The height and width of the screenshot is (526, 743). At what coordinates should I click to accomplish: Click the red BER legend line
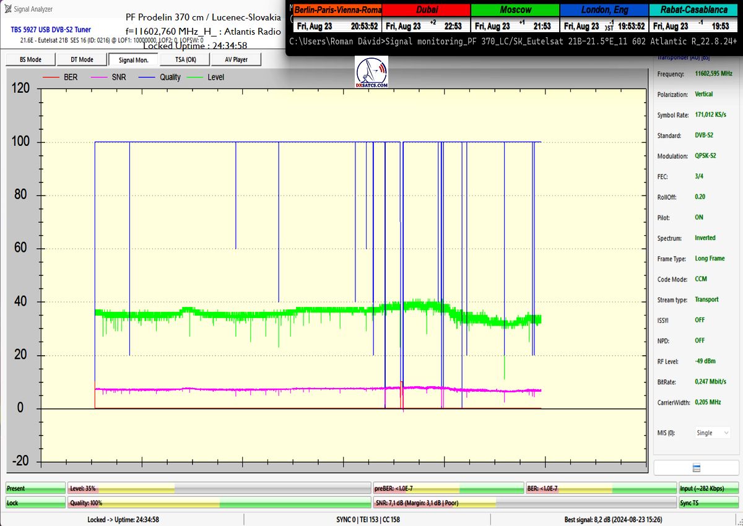click(x=50, y=77)
